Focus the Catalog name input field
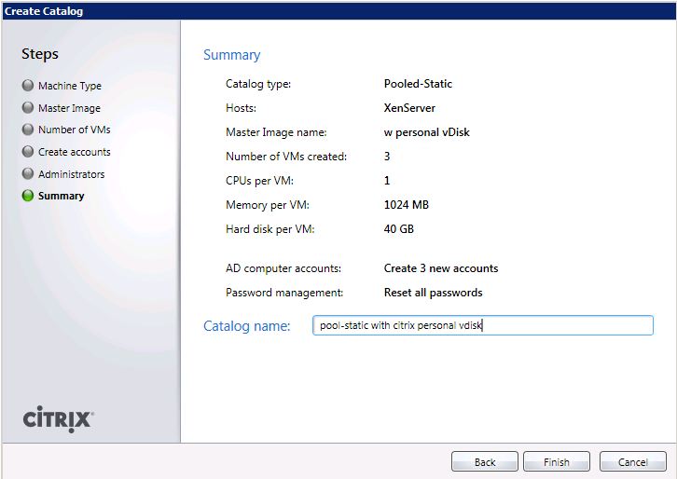 (483, 325)
